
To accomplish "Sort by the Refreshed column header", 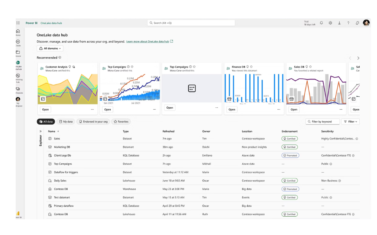I will click(168, 132).
